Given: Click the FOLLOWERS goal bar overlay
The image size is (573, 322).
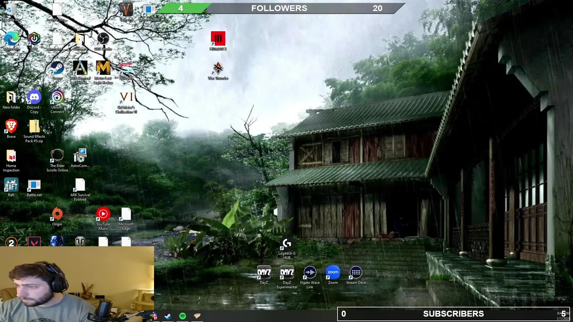Looking at the screenshot, I should pyautogui.click(x=282, y=8).
